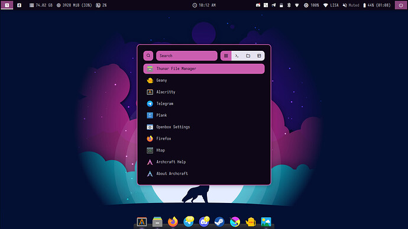Select the applications grid mode tab

click(x=226, y=56)
